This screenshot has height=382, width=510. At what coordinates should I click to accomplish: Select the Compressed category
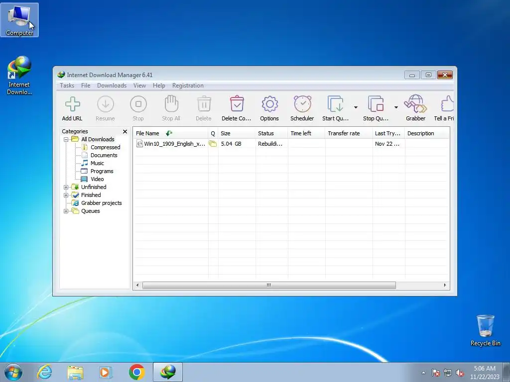click(106, 147)
